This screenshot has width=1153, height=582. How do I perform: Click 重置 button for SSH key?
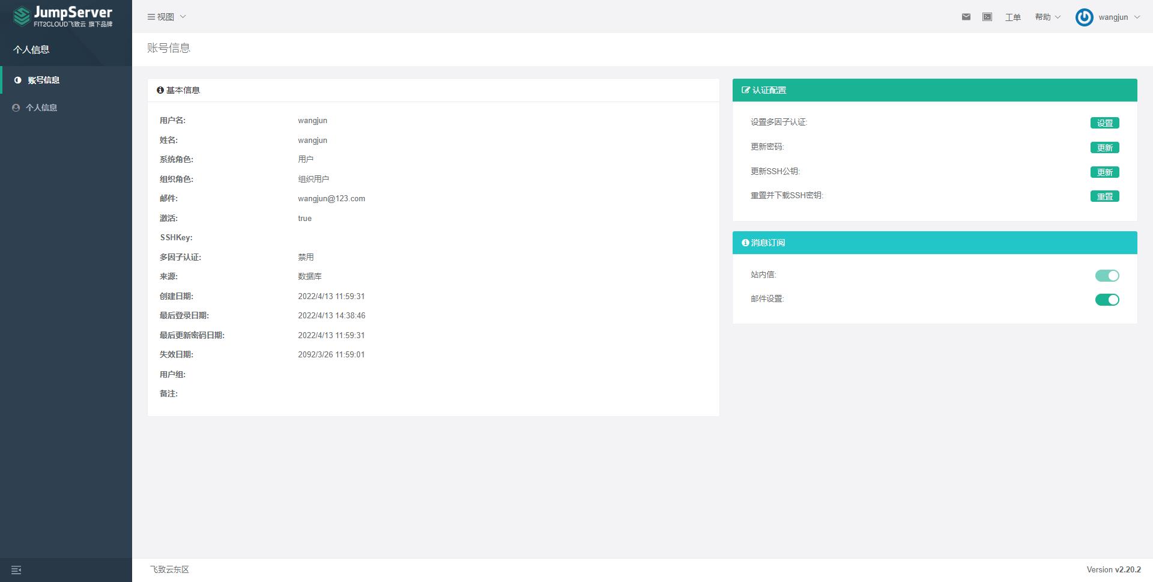1104,196
